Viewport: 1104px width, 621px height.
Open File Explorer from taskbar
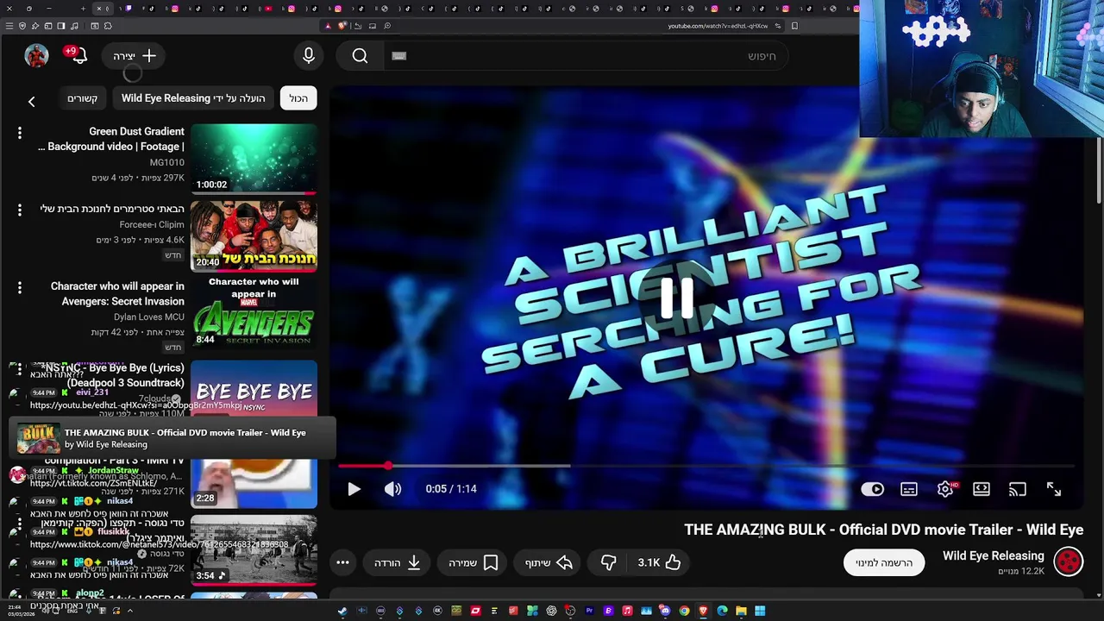(x=741, y=611)
